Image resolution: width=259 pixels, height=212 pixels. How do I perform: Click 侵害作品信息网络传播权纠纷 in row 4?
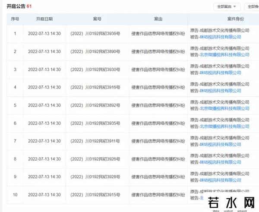158,87
